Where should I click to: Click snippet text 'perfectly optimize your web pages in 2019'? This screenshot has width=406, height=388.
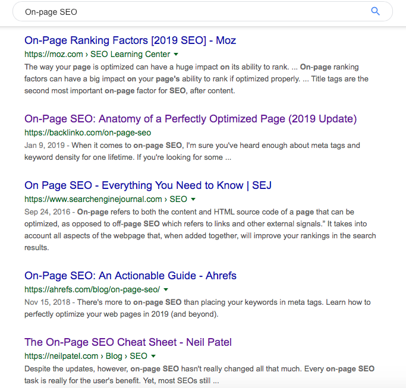tap(121, 314)
